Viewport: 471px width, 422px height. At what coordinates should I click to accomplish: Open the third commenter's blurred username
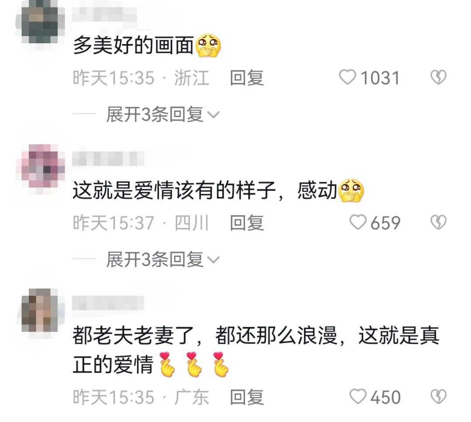[108, 303]
